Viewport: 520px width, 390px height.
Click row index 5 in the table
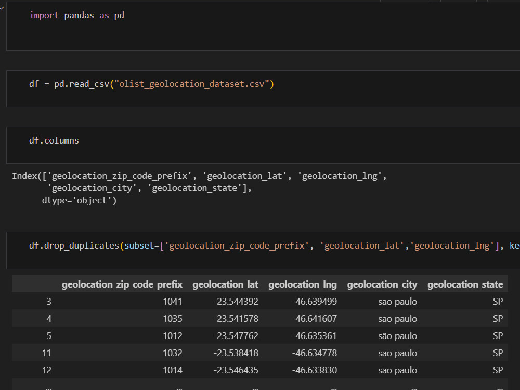tap(49, 336)
